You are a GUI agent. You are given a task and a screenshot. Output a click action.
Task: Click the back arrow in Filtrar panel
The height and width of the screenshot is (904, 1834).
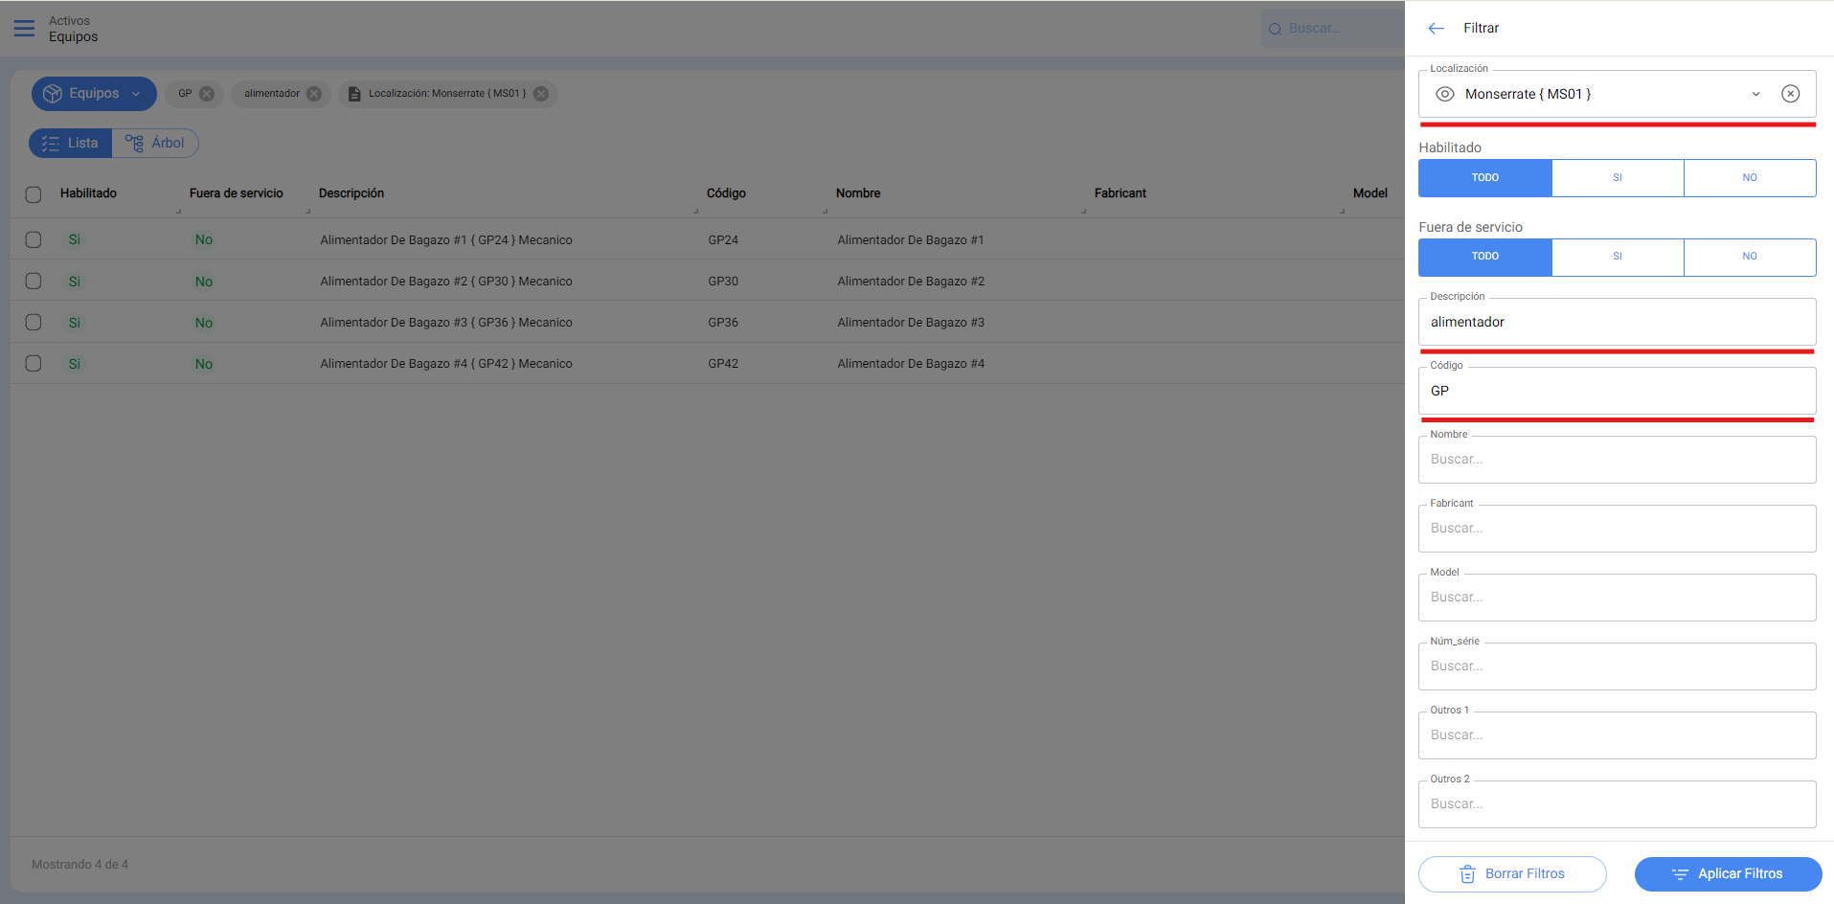click(x=1436, y=29)
